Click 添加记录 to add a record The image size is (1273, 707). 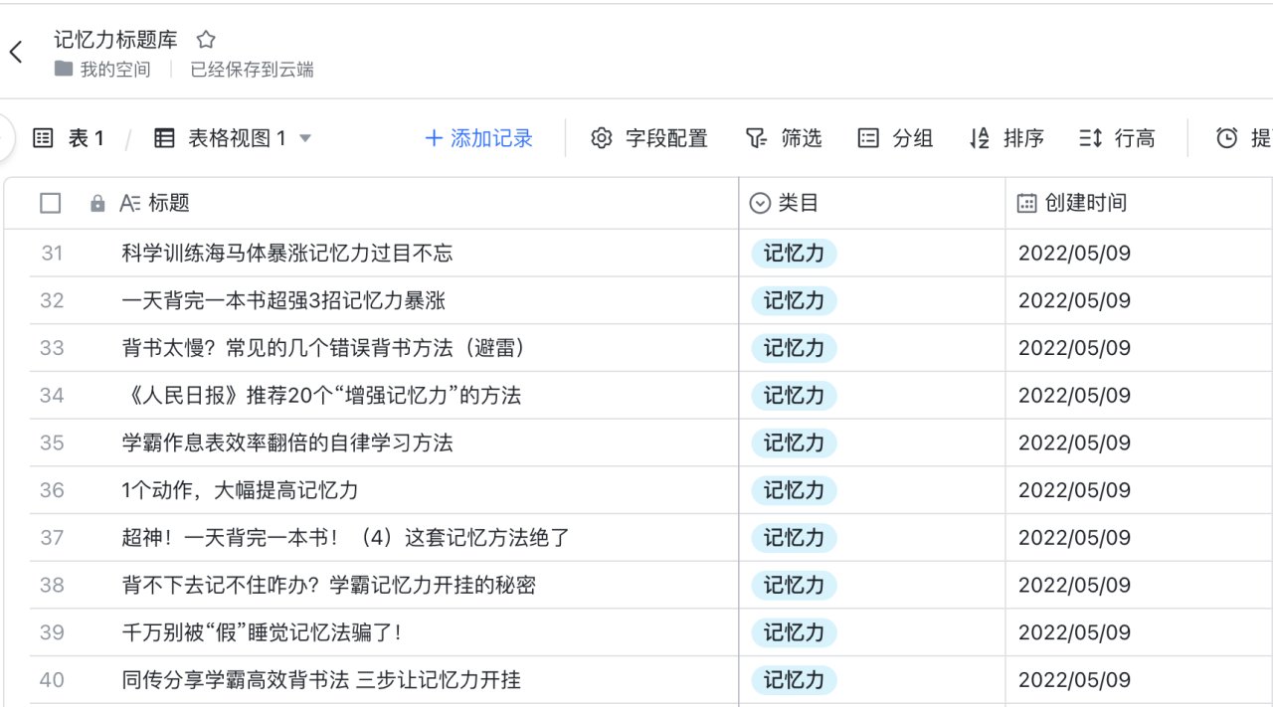[479, 138]
